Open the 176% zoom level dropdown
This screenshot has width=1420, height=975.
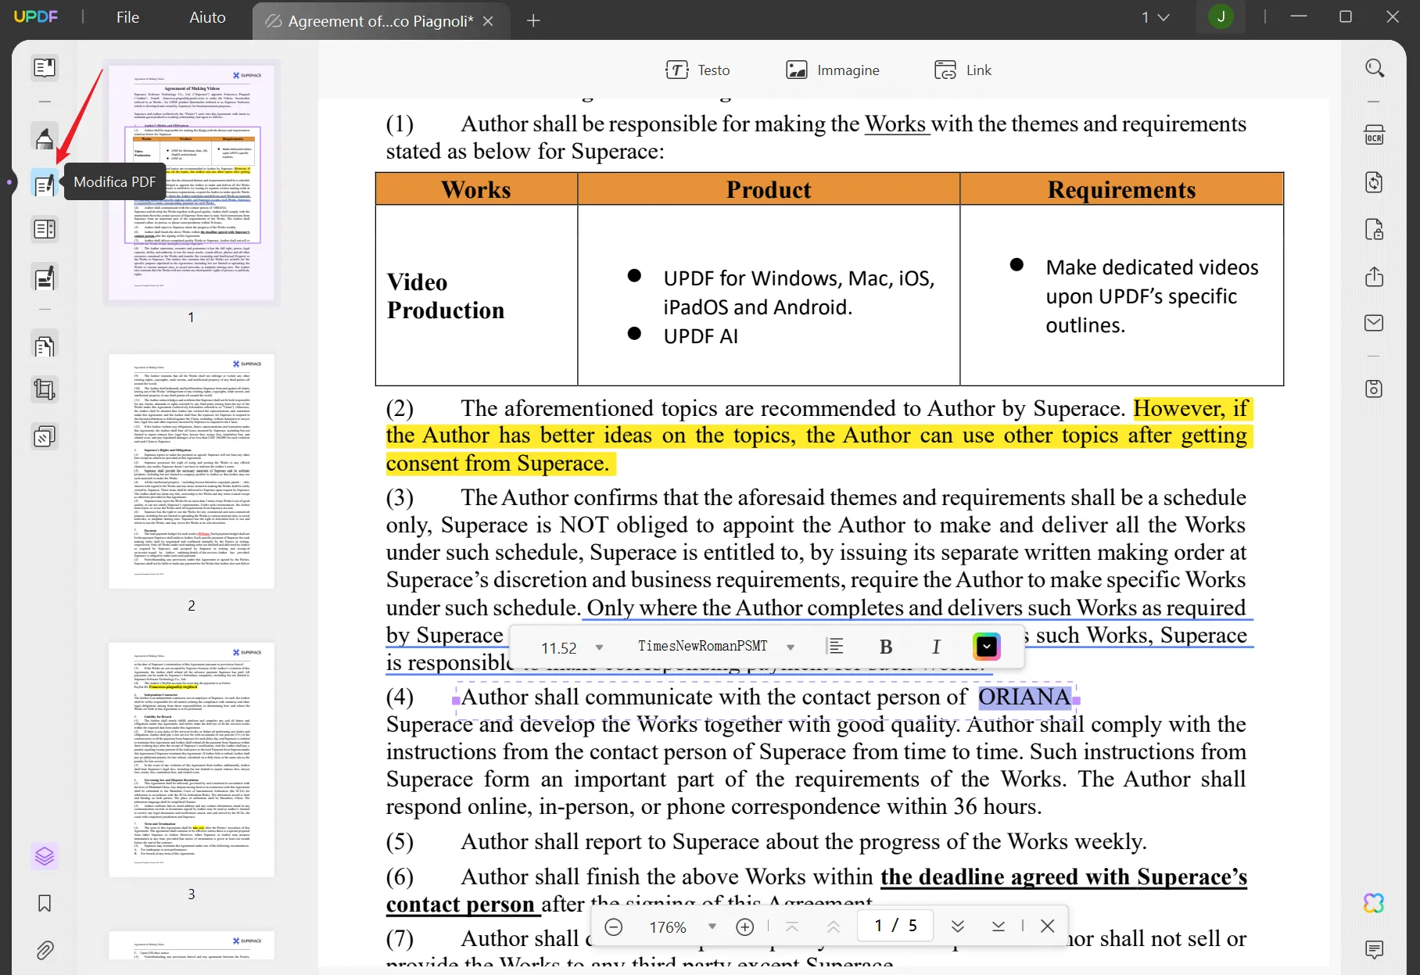712,927
